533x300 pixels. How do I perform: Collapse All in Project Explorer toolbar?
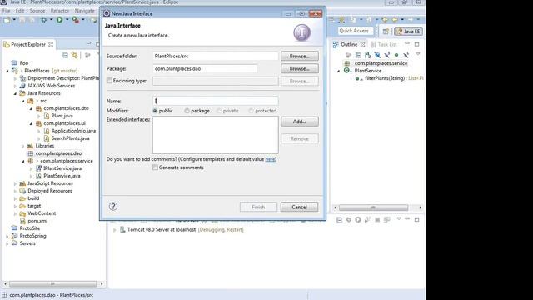tap(65, 55)
